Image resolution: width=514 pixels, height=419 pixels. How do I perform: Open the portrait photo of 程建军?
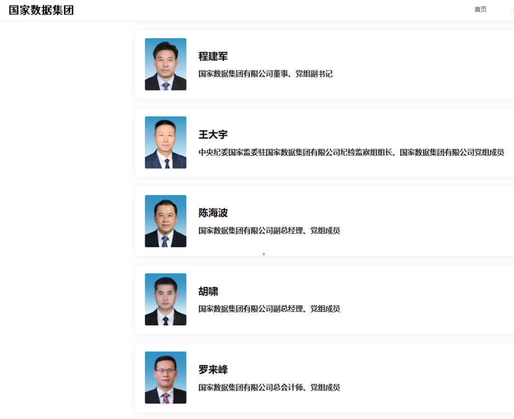pos(166,64)
